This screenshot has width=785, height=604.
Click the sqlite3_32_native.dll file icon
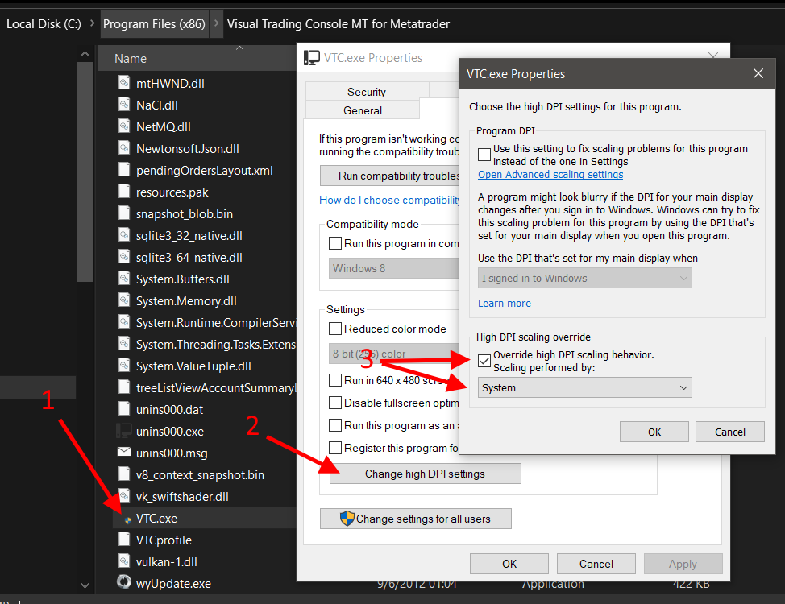(x=123, y=234)
